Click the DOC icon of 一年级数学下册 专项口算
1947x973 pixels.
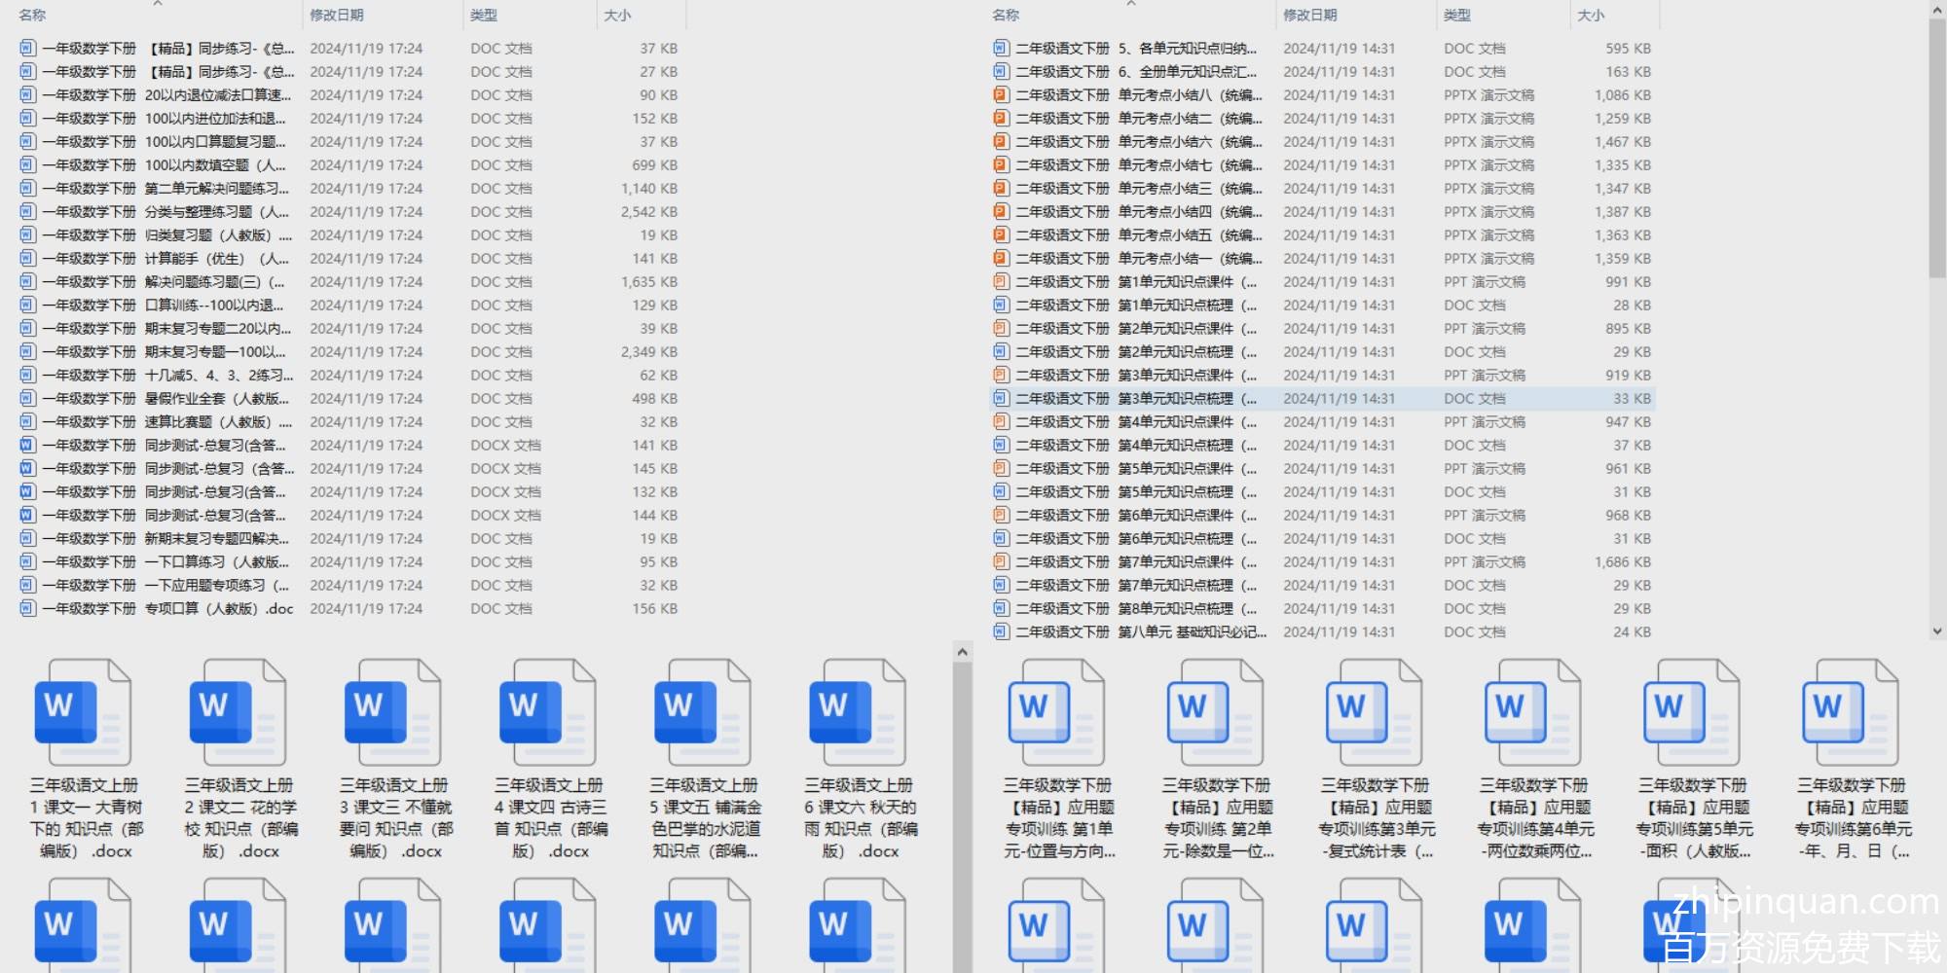[x=27, y=609]
